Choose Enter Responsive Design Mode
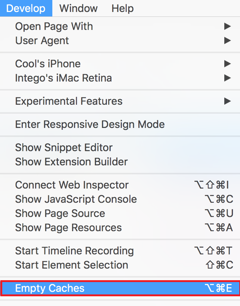The width and height of the screenshot is (240, 306). coord(90,124)
